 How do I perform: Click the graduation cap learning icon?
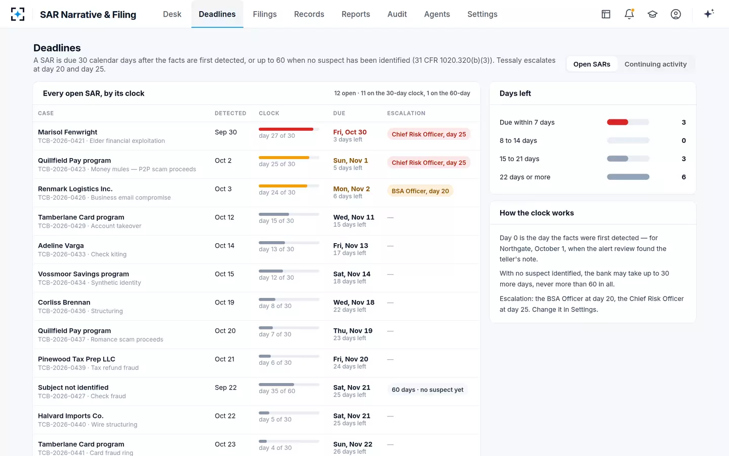coord(653,14)
